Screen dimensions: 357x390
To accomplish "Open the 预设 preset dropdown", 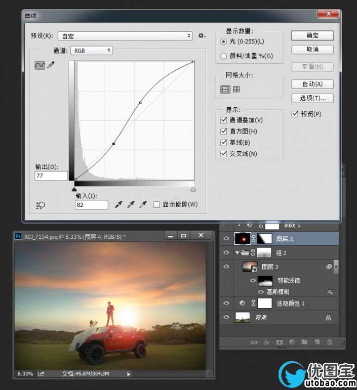I will coord(125,36).
